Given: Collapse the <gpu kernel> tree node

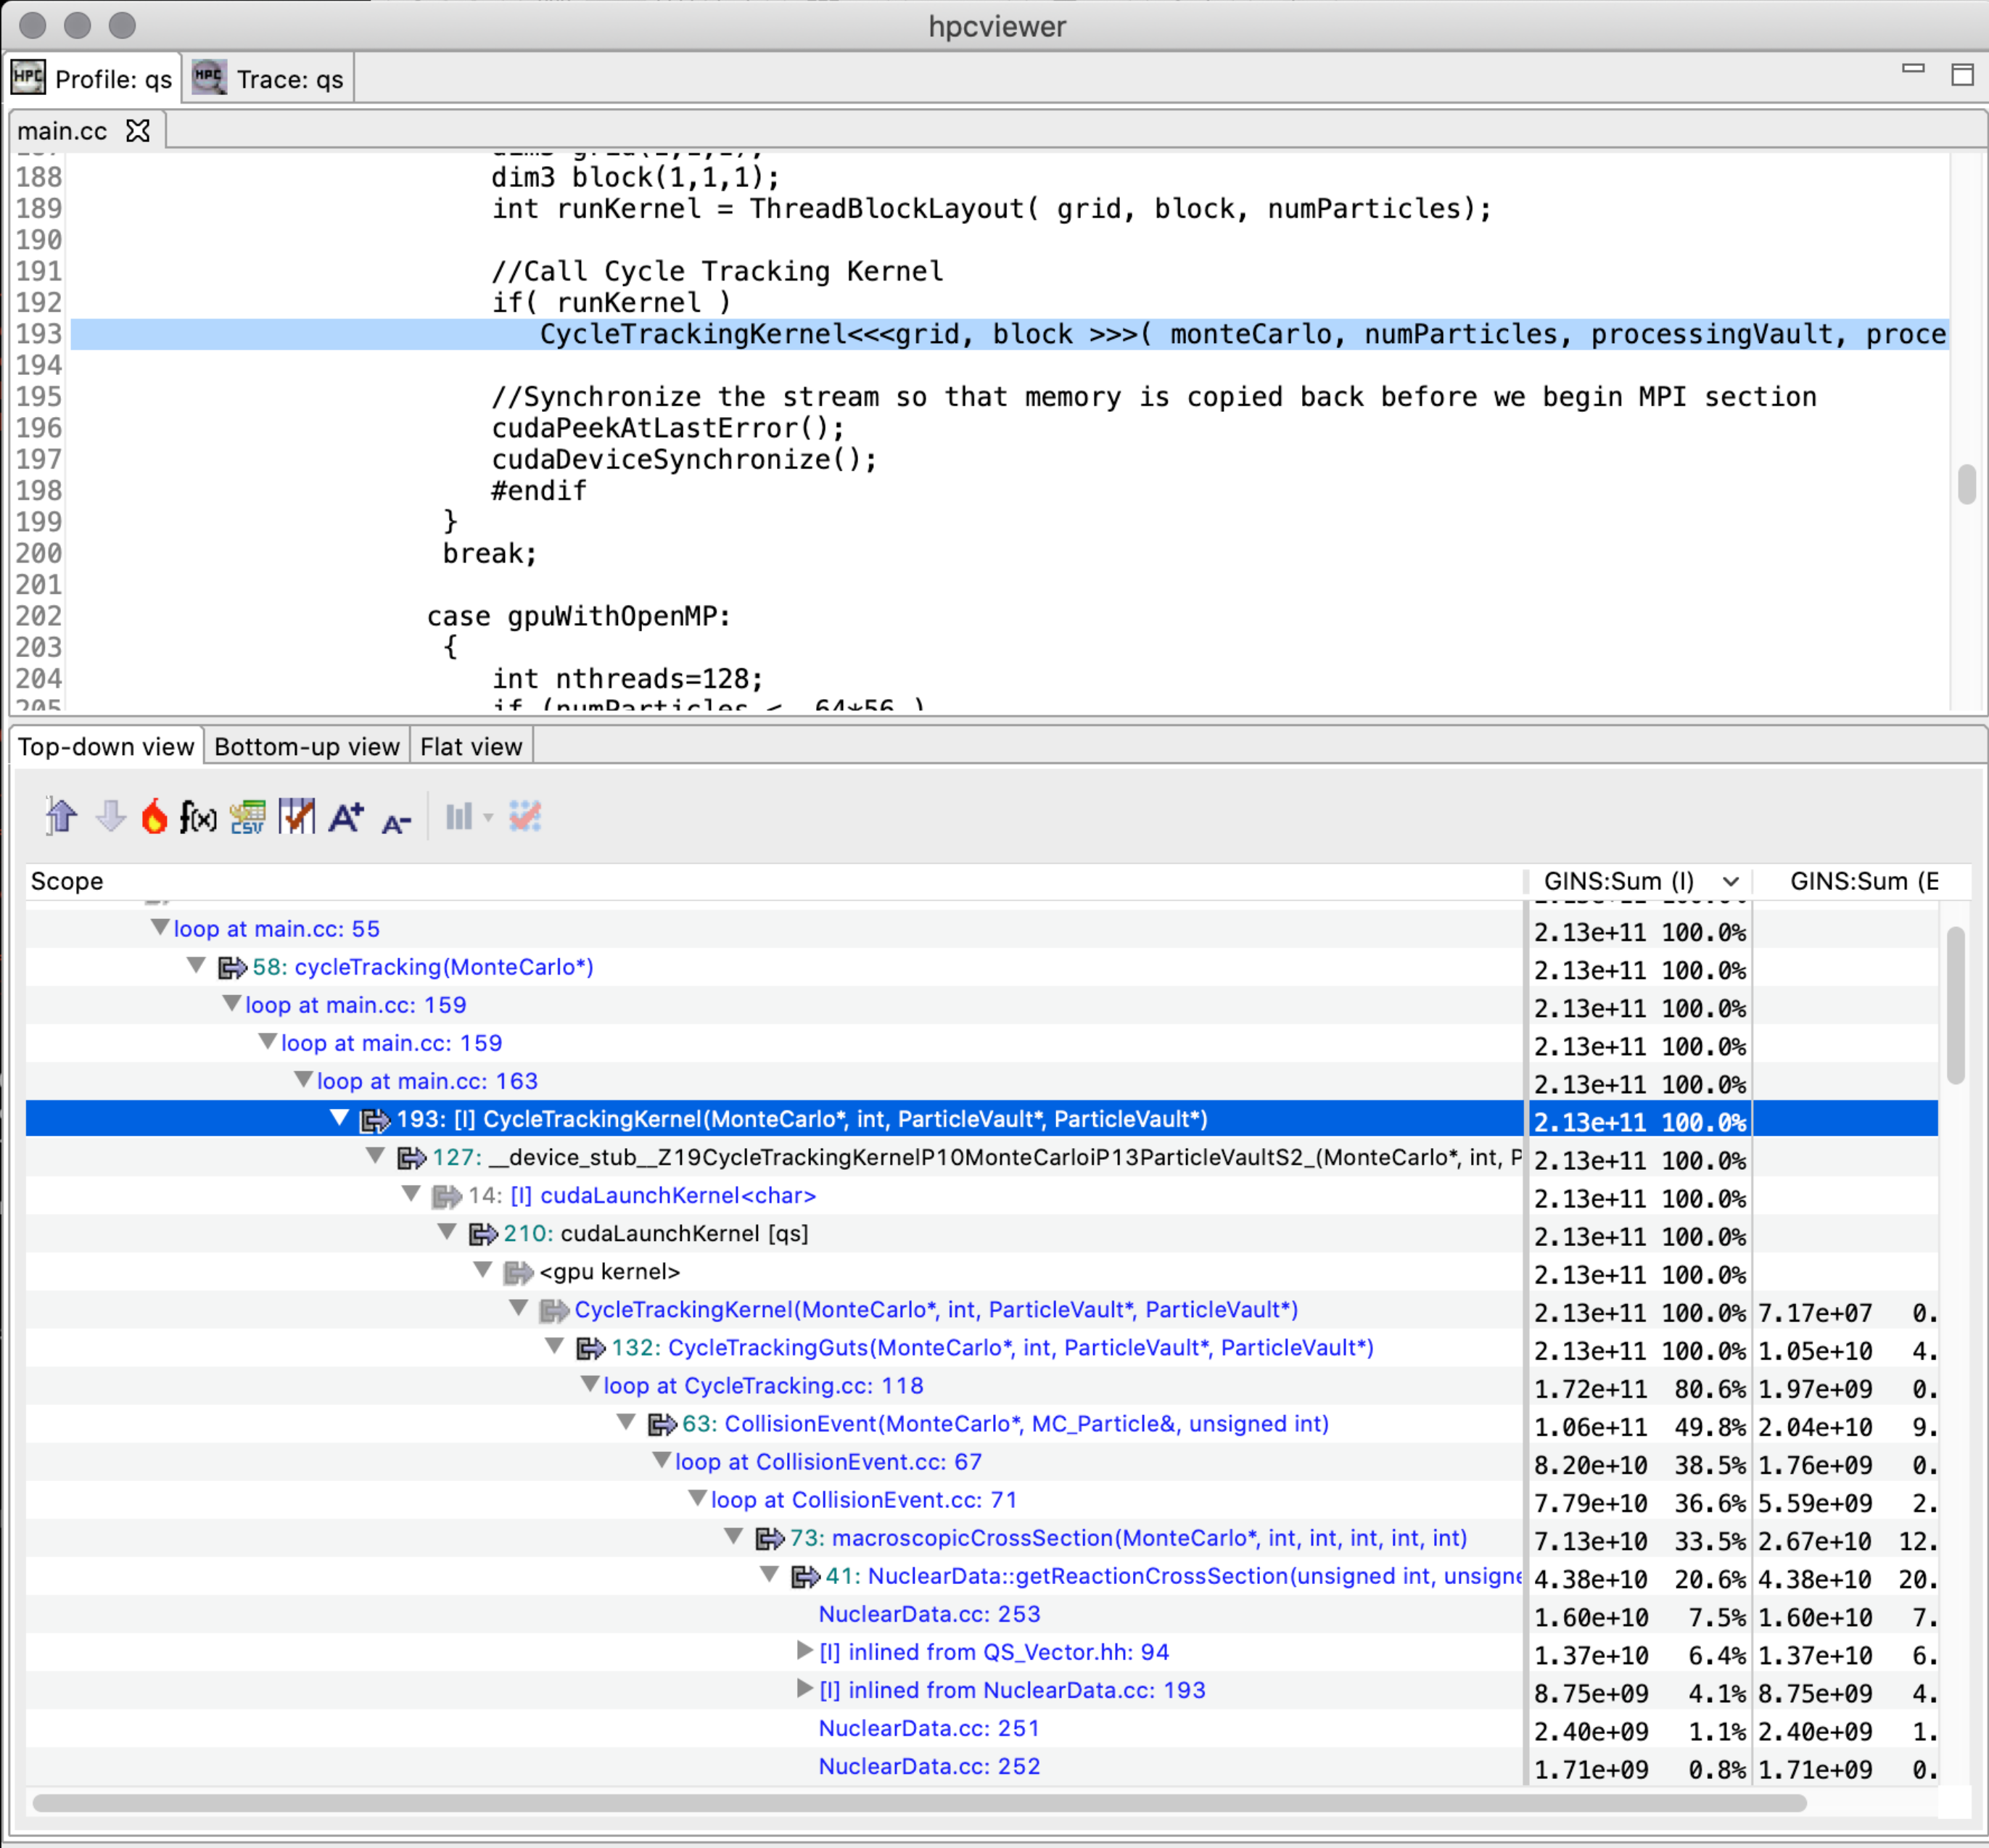Looking at the screenshot, I should coord(483,1271).
